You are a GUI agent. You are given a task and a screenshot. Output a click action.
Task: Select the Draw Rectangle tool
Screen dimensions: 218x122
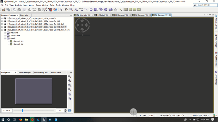tap(96, 9)
